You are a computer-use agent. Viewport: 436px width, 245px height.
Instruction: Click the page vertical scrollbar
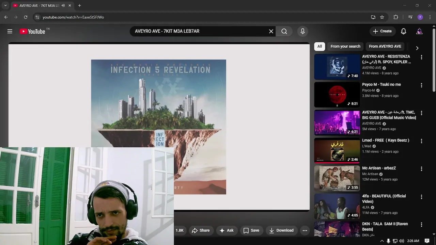(434, 60)
